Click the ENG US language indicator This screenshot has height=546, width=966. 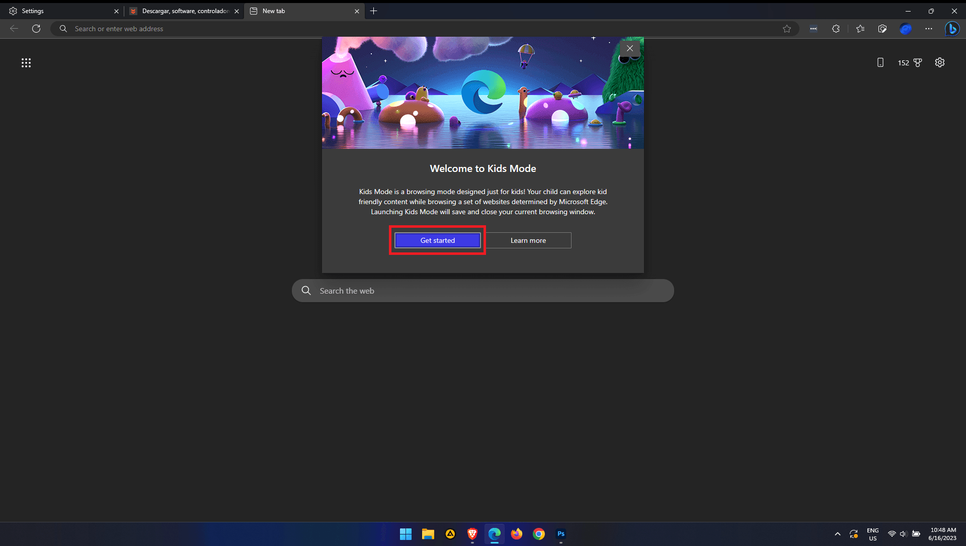pos(873,534)
